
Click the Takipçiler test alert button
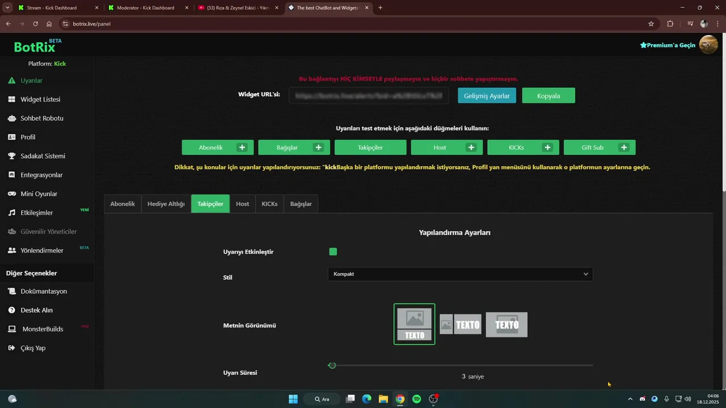click(370, 147)
